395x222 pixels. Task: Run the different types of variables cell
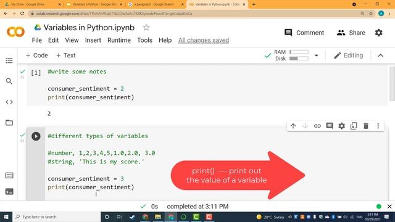pyautogui.click(x=36, y=136)
